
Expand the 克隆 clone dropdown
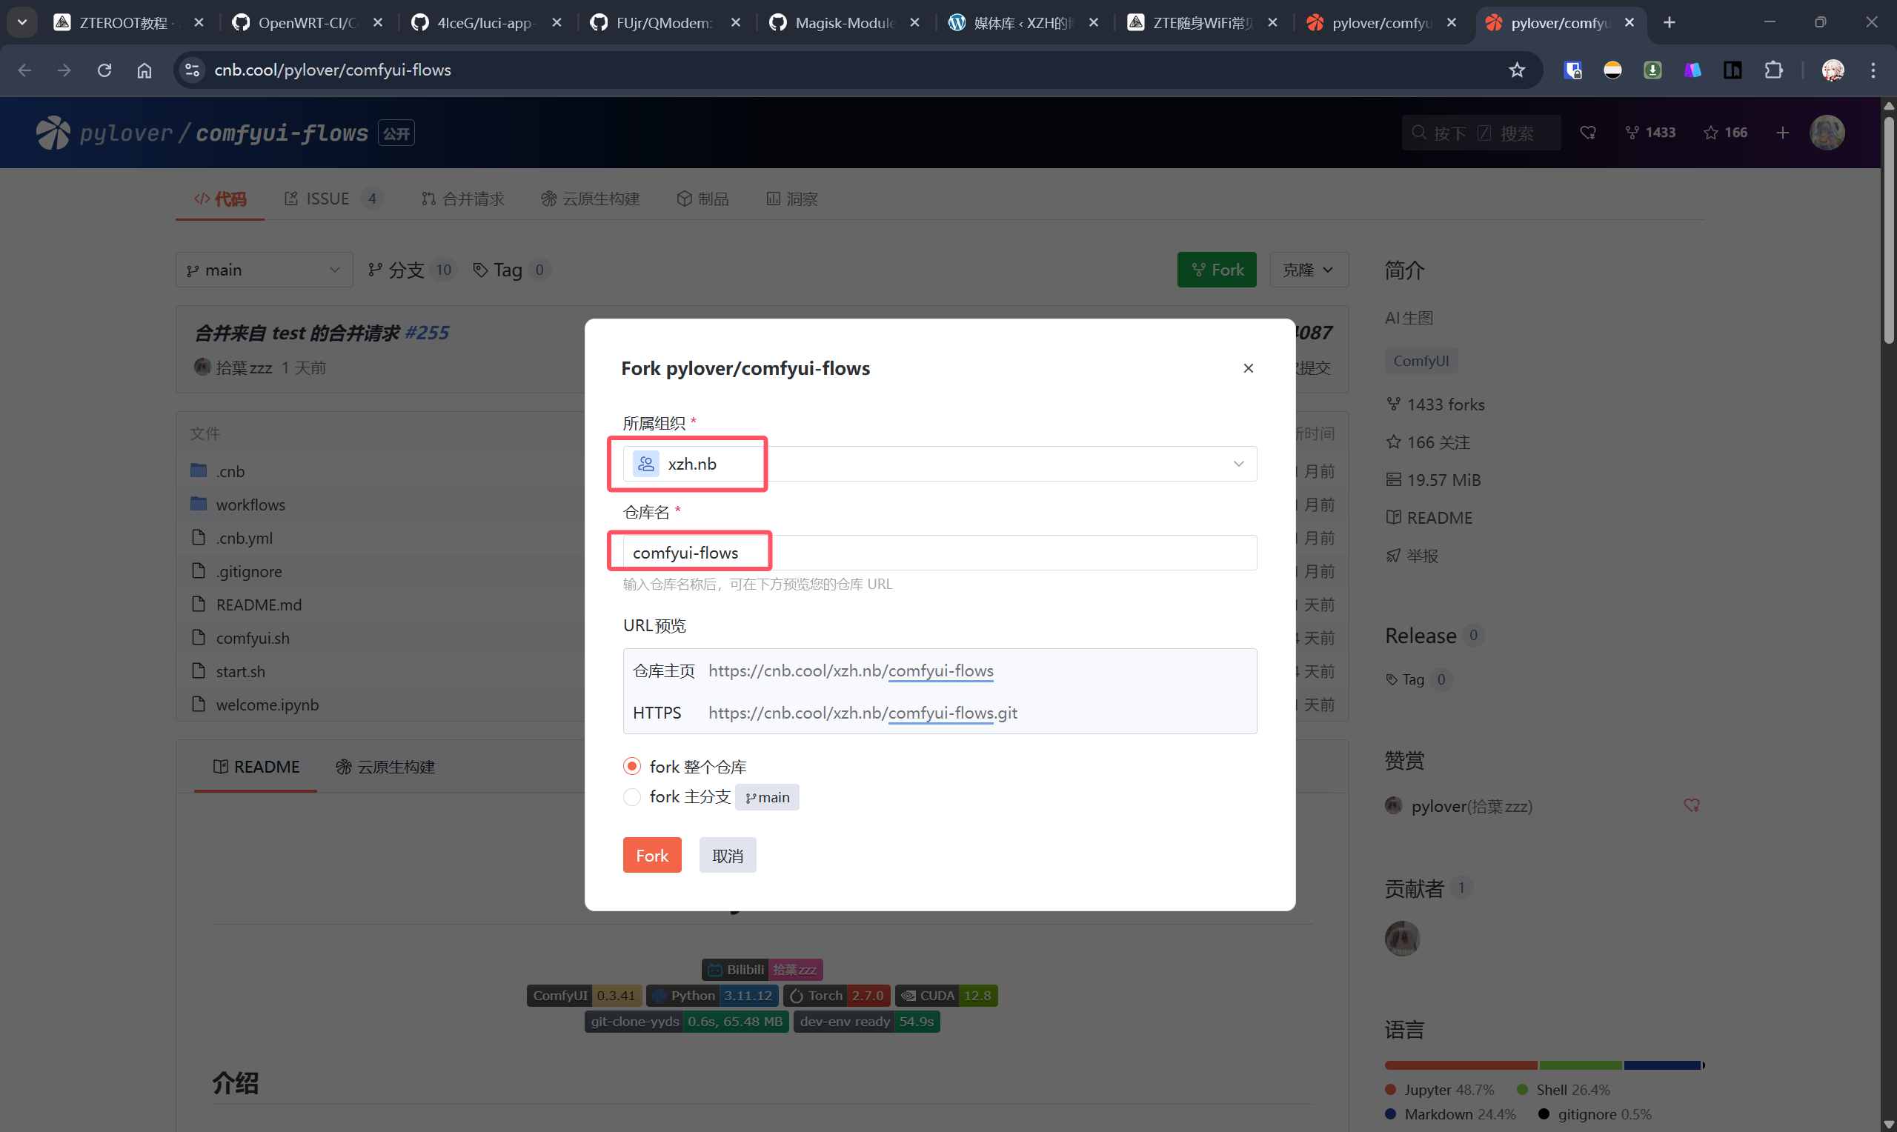[1308, 270]
